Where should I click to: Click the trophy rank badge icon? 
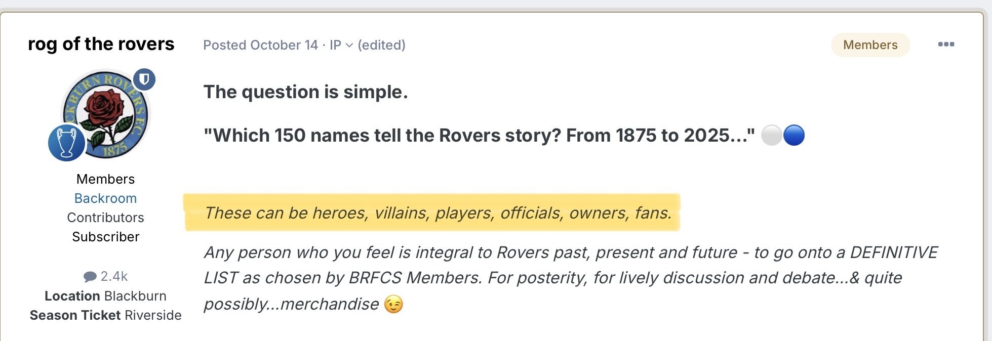point(66,143)
